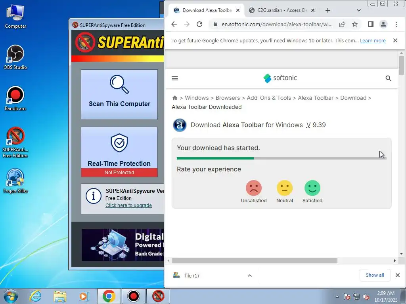406x304 pixels.
Task: Expand the Chrome tab search dropdown
Action: [358, 10]
